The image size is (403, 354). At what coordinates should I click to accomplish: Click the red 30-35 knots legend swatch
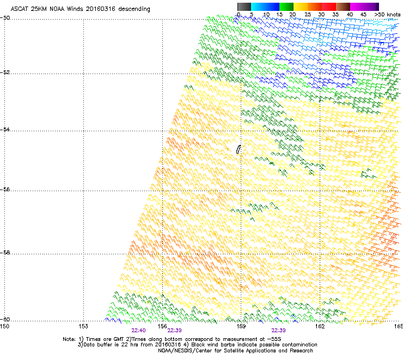click(x=329, y=7)
